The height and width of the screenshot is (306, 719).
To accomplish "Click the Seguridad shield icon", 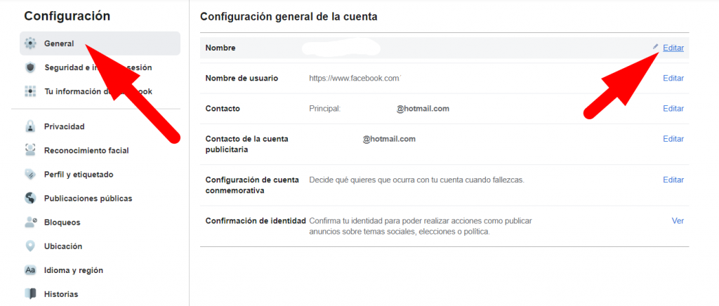I will (x=30, y=67).
